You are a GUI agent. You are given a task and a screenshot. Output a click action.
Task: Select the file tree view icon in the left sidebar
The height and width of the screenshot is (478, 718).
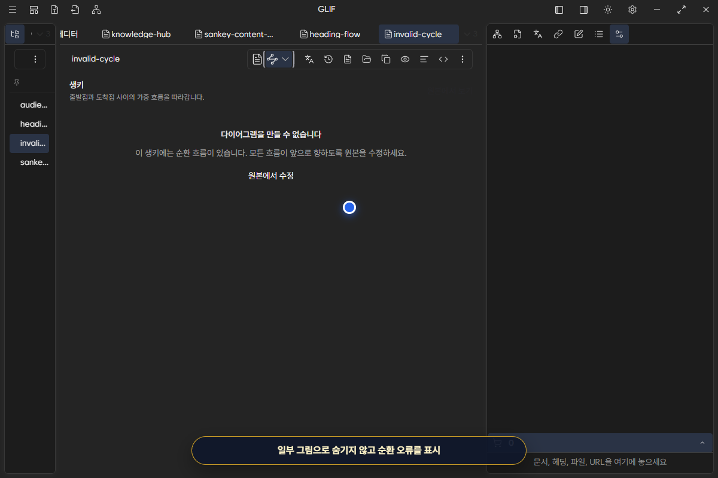[x=16, y=34]
